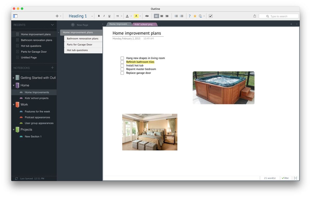The height and width of the screenshot is (197, 311).
Task: Apply bold formatting
Action: [99, 16]
